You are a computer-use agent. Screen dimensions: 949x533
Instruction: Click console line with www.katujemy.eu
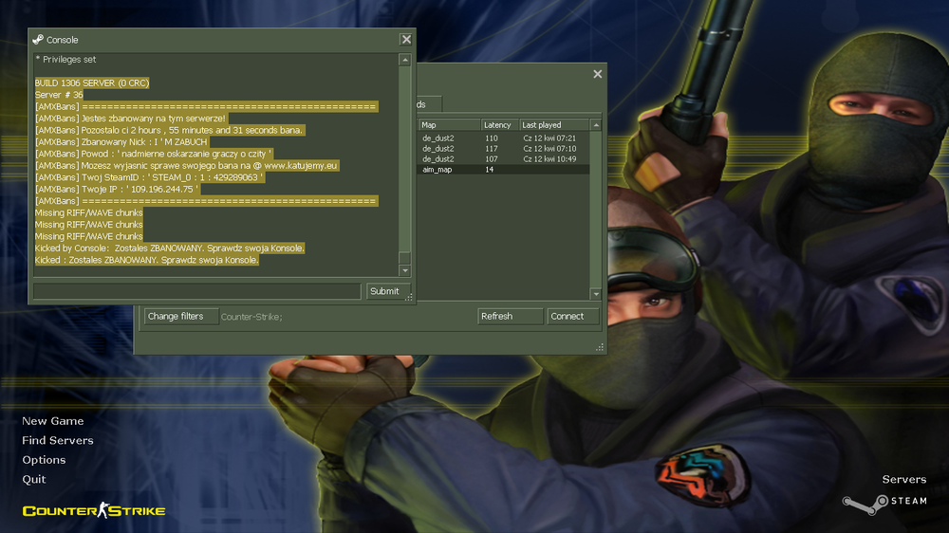tap(187, 166)
